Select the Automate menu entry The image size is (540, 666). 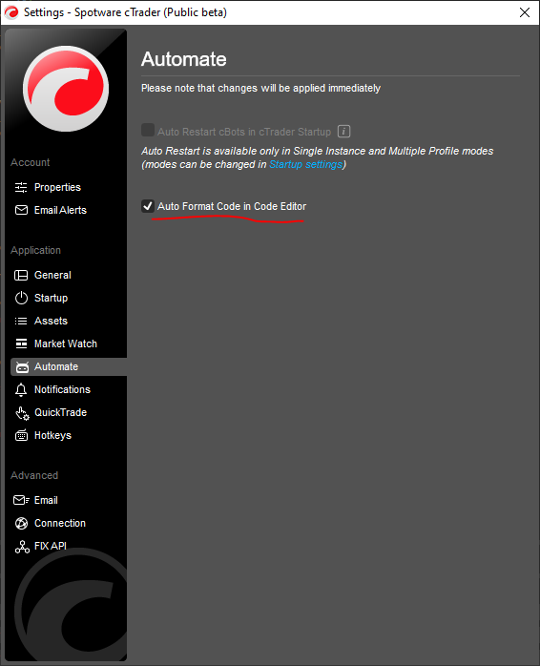69,367
